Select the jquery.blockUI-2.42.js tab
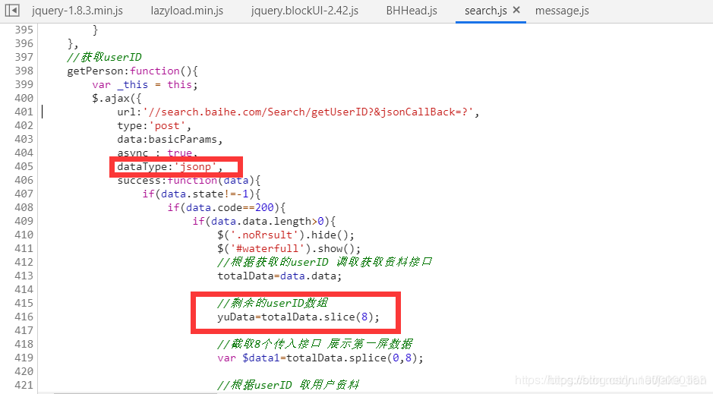713x394 pixels. [304, 11]
